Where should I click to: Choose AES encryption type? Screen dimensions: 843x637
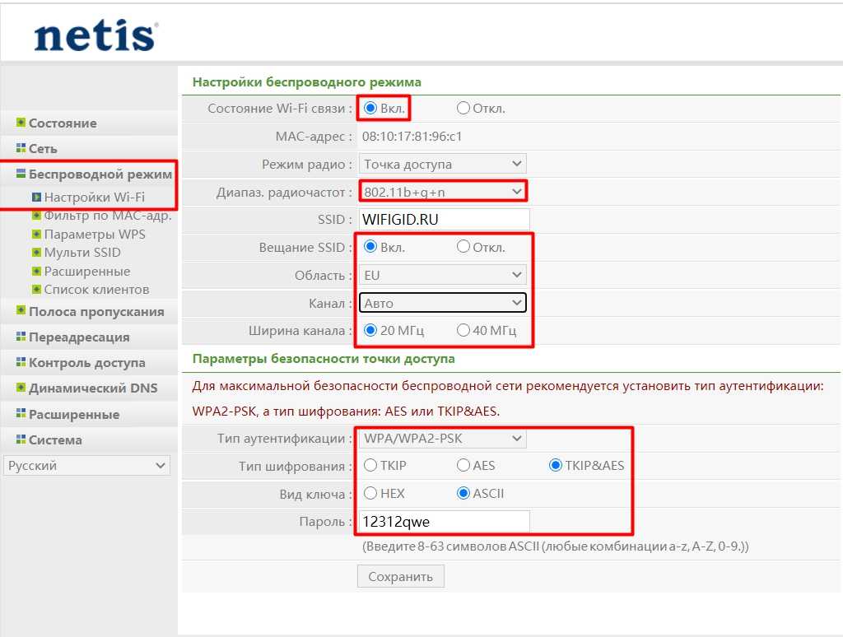pos(463,466)
